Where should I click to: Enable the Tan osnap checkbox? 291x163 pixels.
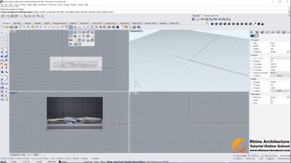coord(50,158)
